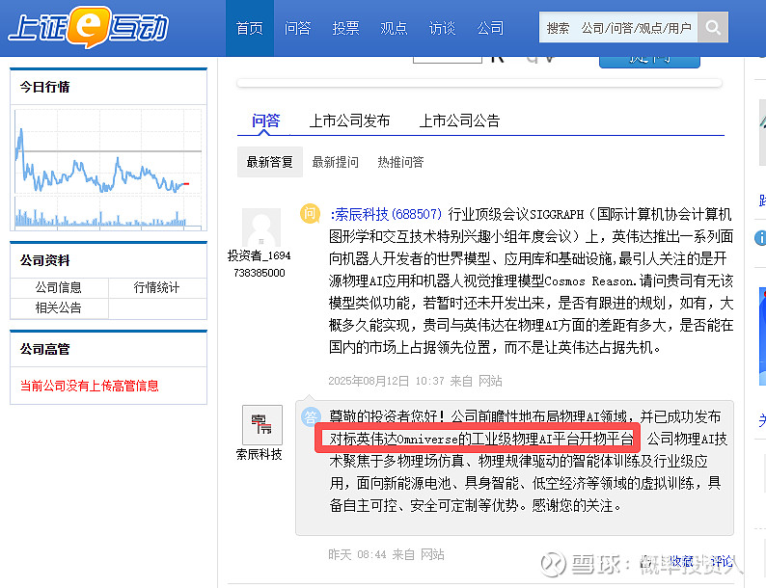This screenshot has width=766, height=588.
Task: Select the 最新提问 filter
Action: point(335,162)
